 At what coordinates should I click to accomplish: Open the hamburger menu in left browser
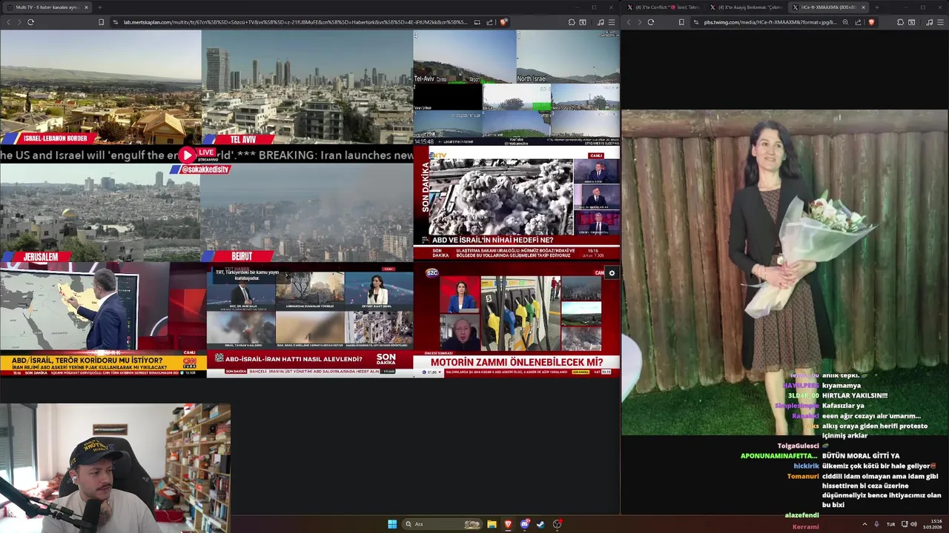612,22
